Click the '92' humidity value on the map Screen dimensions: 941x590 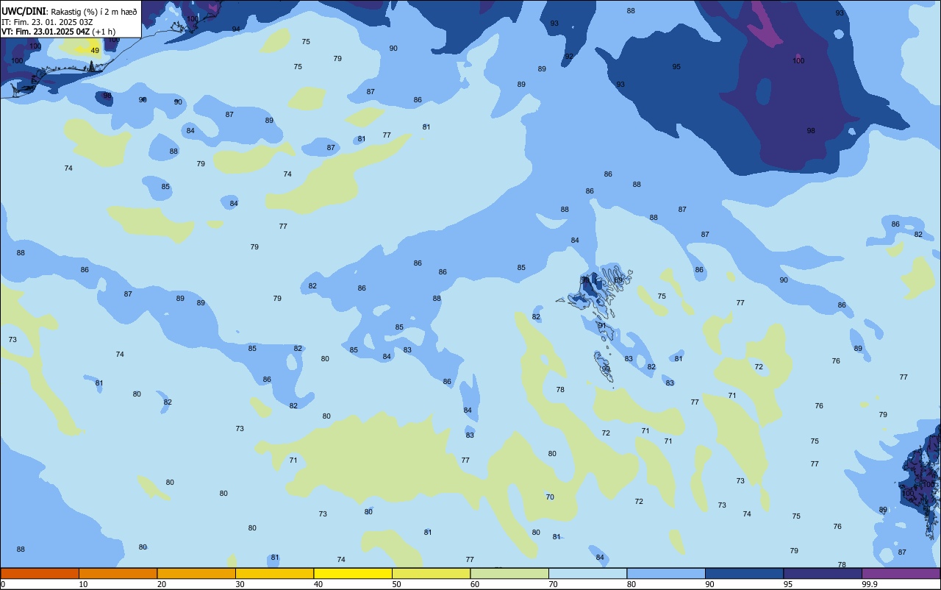tap(569, 57)
